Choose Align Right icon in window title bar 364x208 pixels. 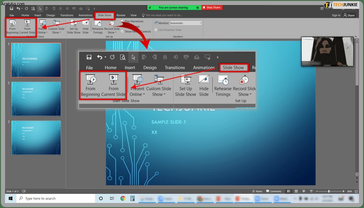tap(53, 8)
